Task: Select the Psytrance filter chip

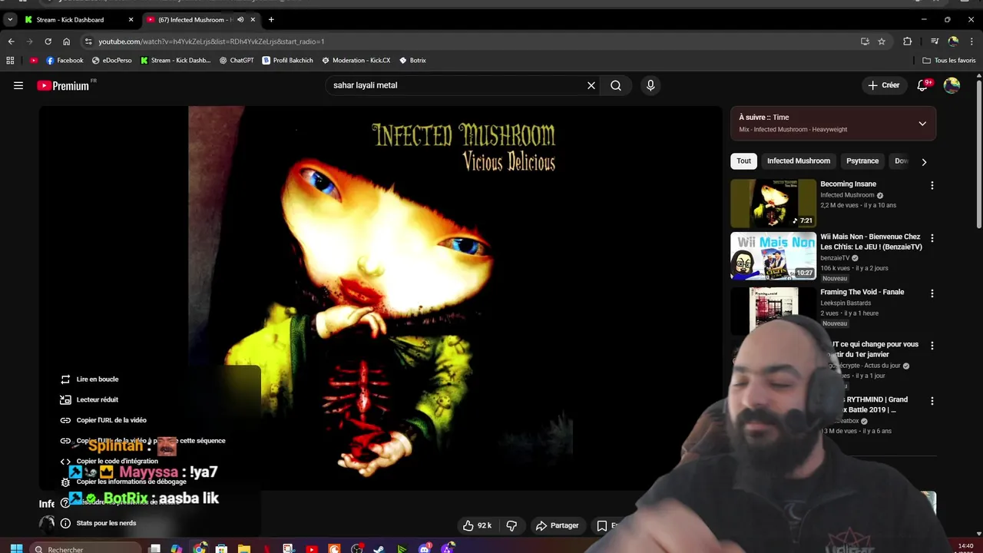Action: 862,161
